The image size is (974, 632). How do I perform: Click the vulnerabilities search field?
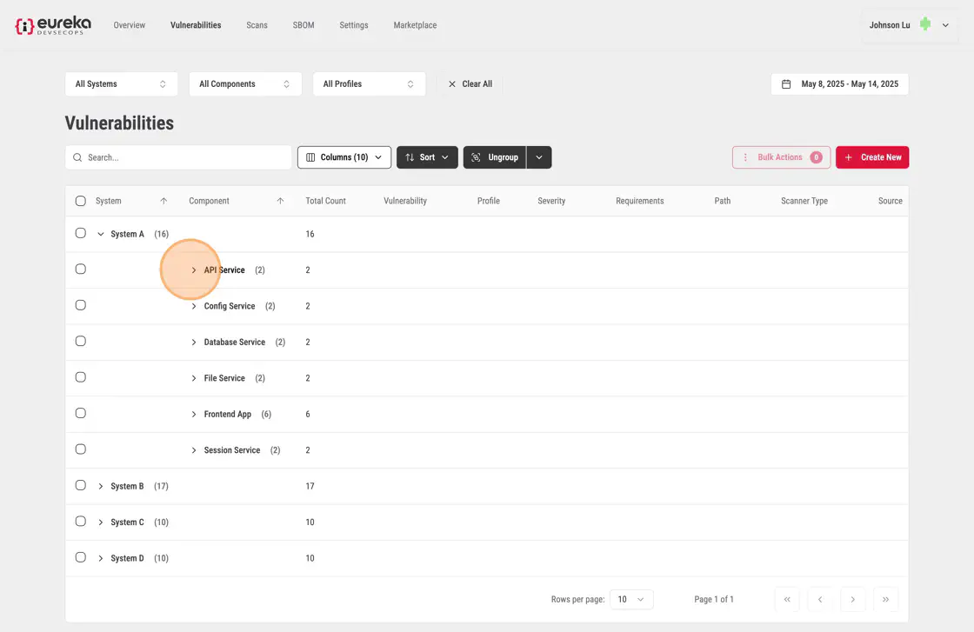[178, 157]
